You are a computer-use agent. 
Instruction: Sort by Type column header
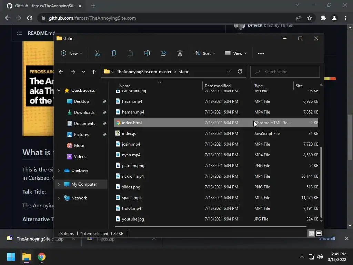click(x=259, y=86)
